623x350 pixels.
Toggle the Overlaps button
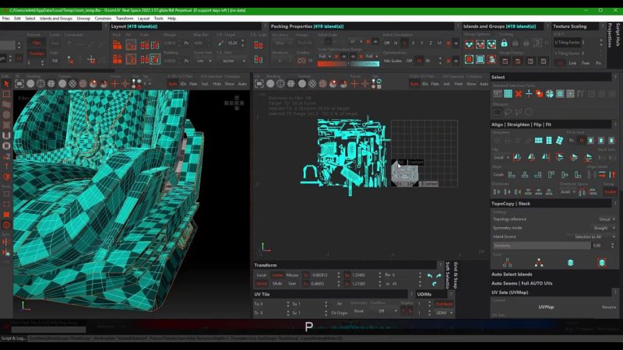tap(36, 54)
